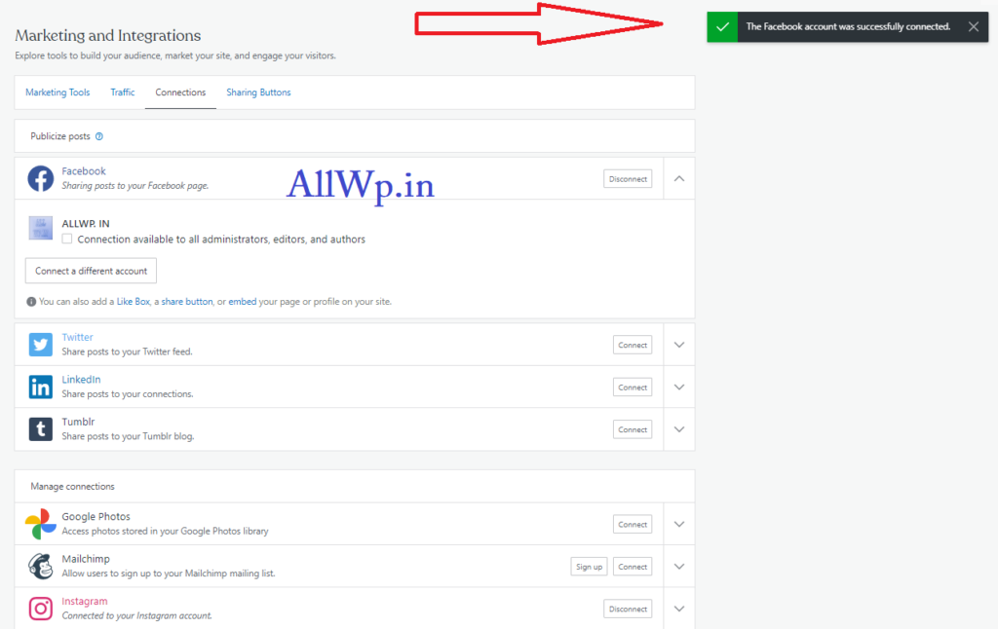
Task: Click the Instagram service name link
Action: [x=85, y=601]
